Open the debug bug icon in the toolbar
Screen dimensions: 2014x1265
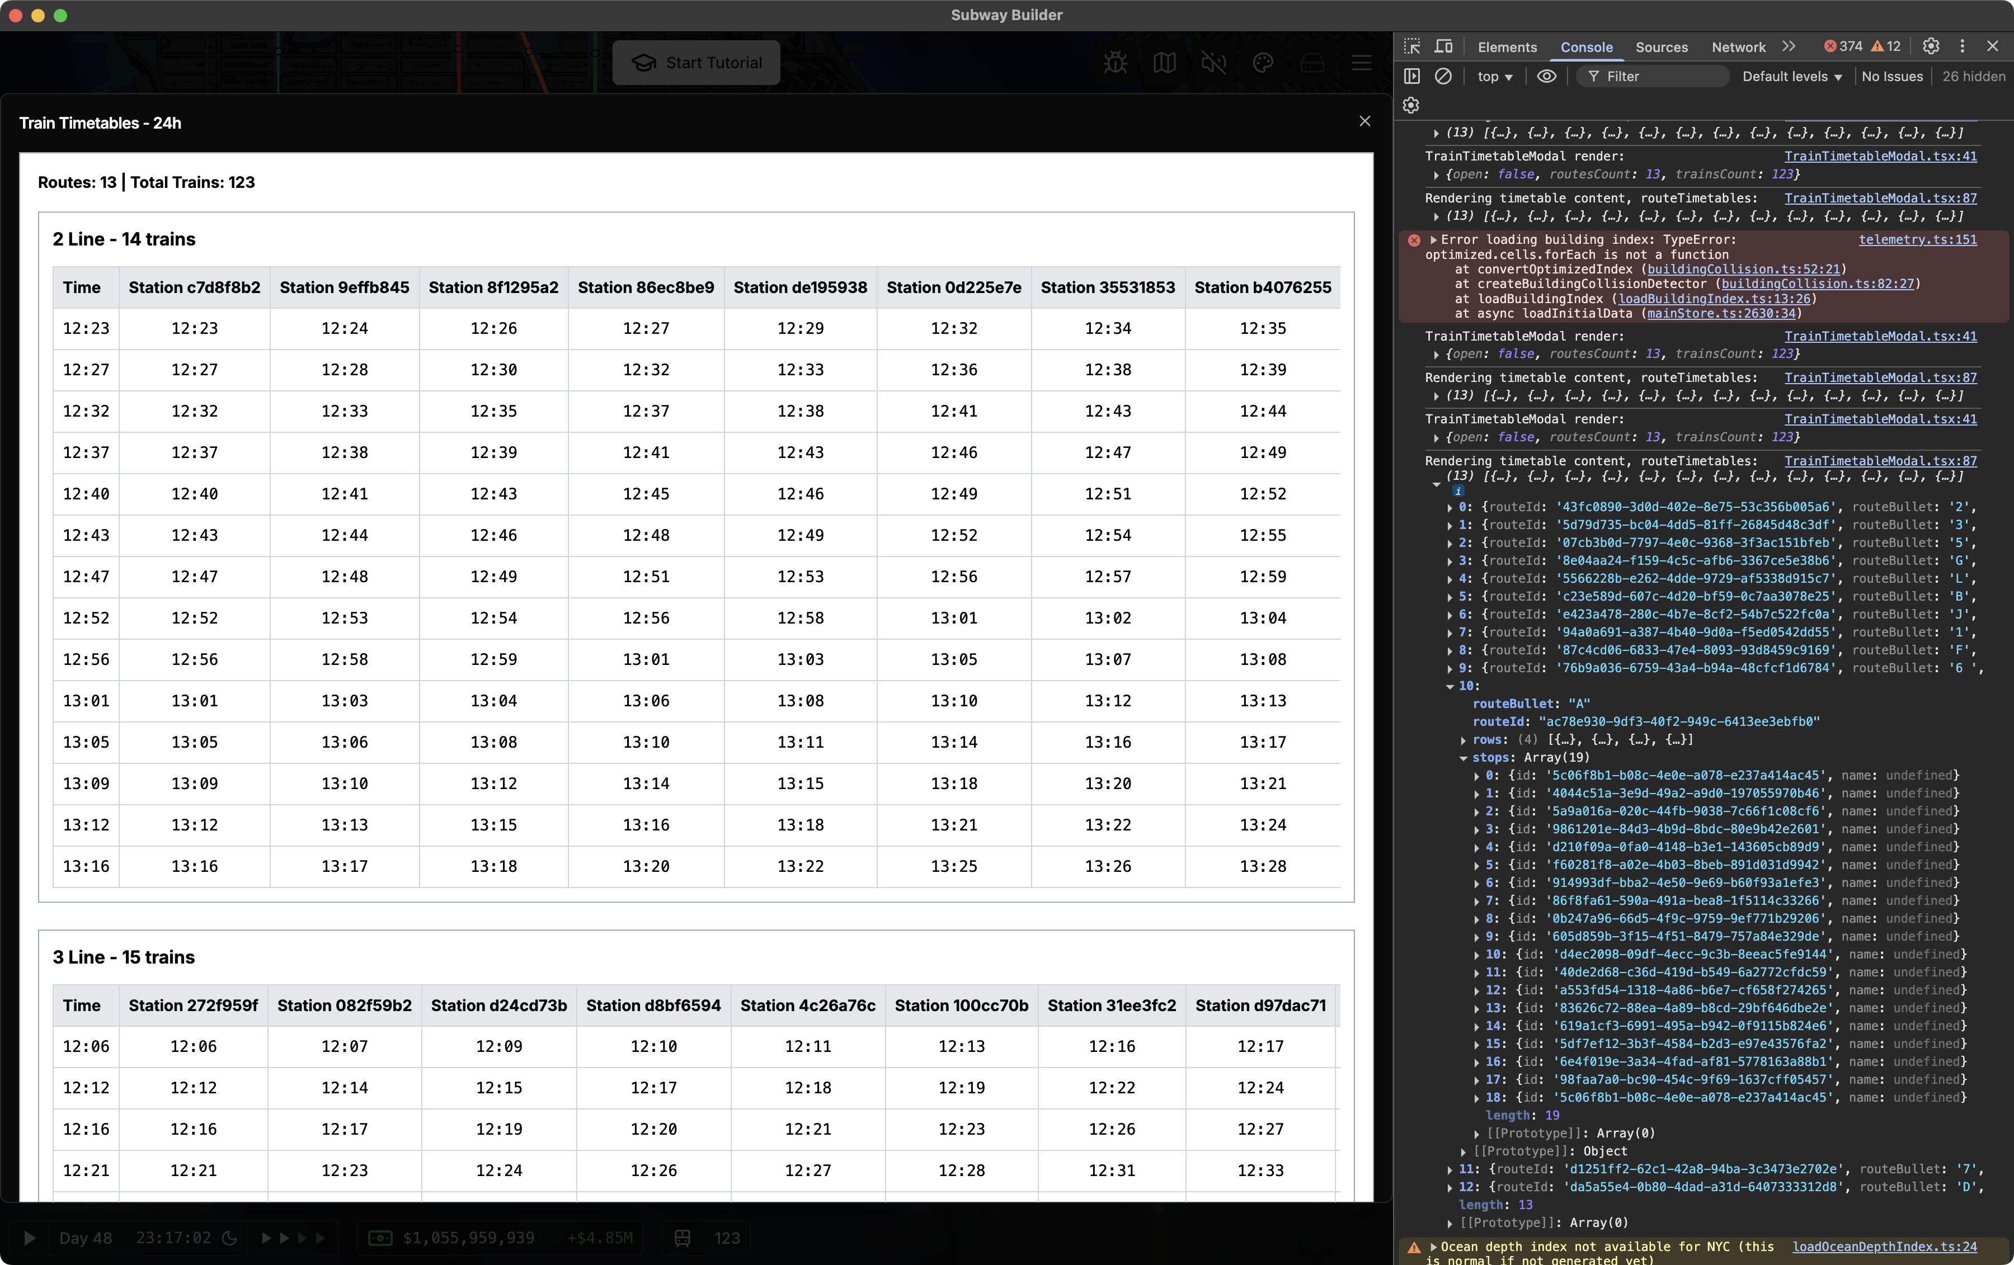[x=1115, y=63]
